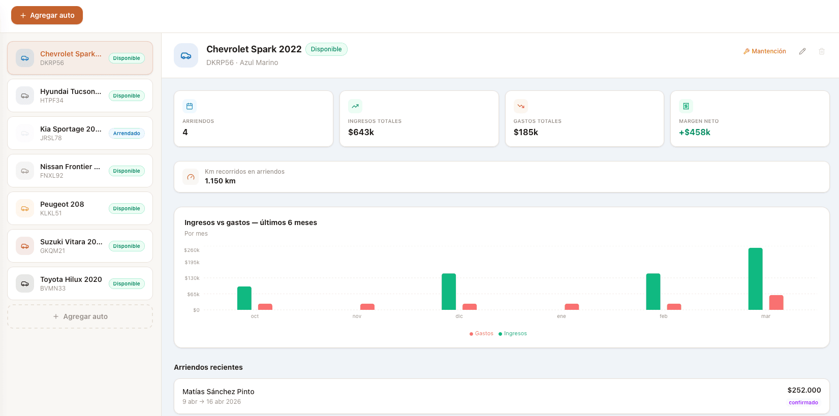
Task: Click the Kia Sportage car icon
Action: tap(25, 133)
